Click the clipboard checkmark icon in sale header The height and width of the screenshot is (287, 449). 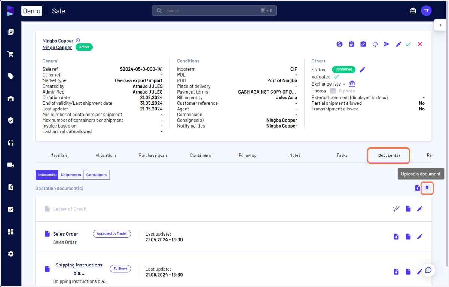tap(363, 44)
